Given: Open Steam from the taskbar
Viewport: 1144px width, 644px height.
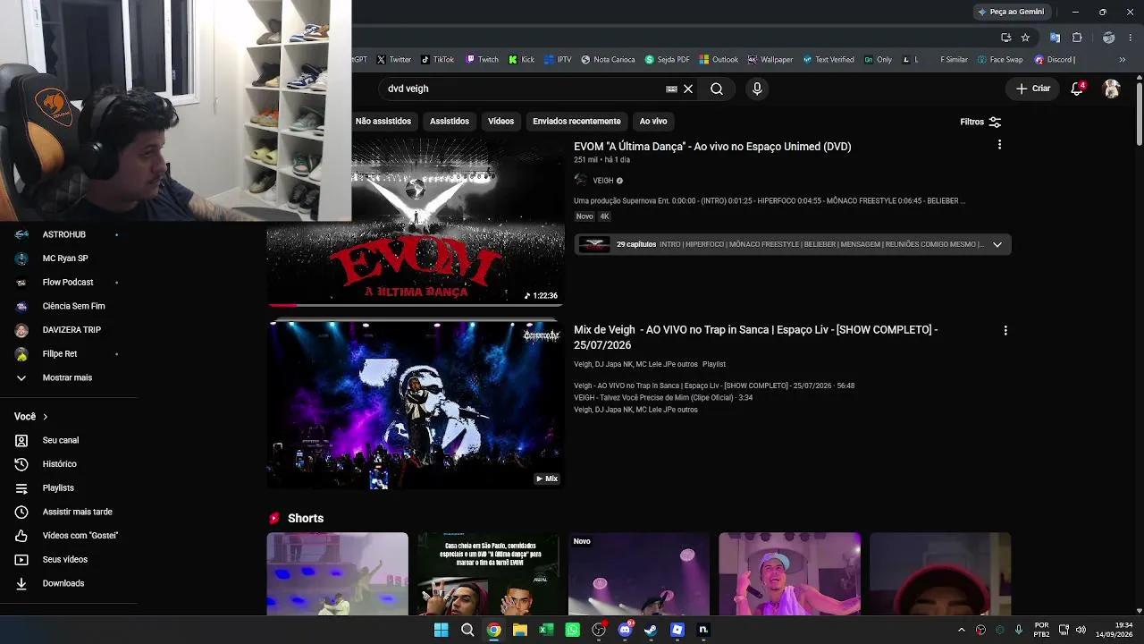Looking at the screenshot, I should point(651,630).
